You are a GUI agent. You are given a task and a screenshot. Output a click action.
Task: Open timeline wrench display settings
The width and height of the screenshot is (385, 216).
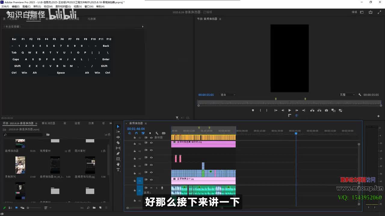[x=156, y=133]
